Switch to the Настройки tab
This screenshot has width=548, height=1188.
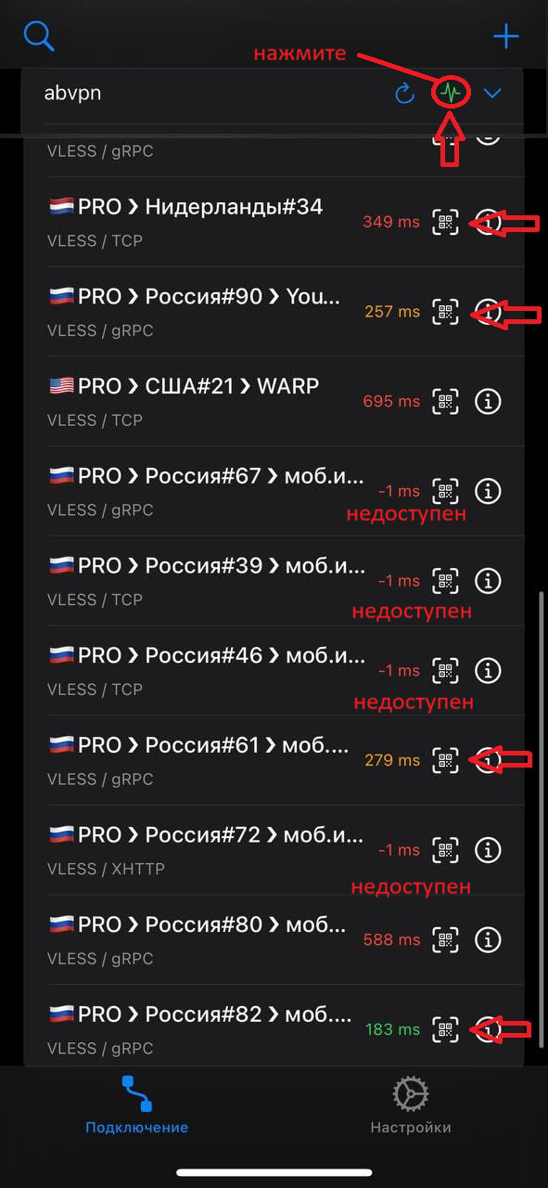[x=411, y=1106]
